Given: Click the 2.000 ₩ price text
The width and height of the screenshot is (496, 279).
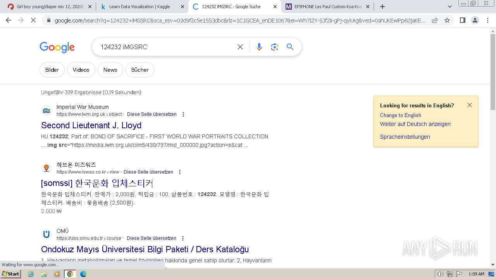Looking at the screenshot, I should 52,211.
